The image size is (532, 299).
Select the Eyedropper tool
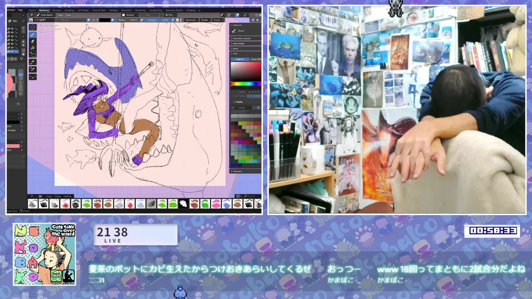point(32,69)
